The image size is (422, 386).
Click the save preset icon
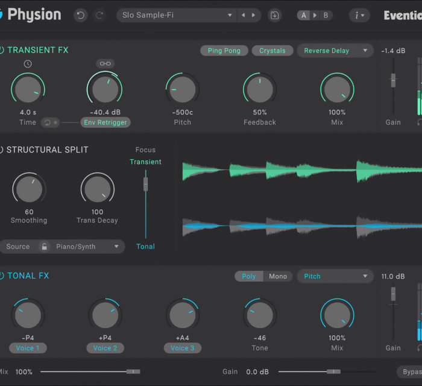274,15
